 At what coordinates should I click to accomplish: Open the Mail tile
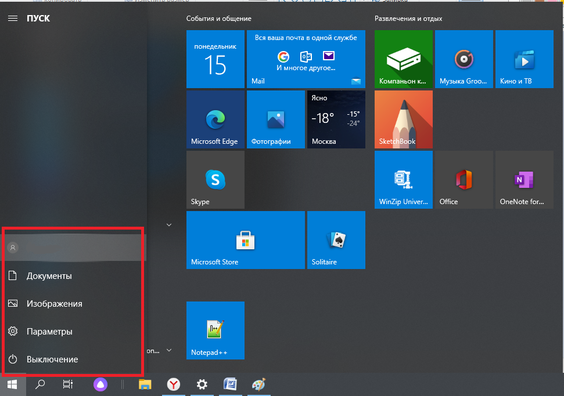click(x=306, y=59)
